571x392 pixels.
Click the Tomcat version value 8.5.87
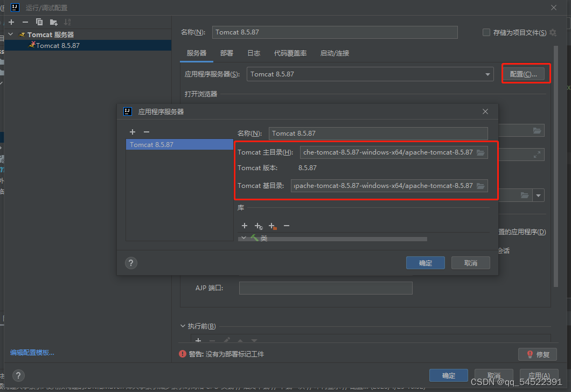308,168
